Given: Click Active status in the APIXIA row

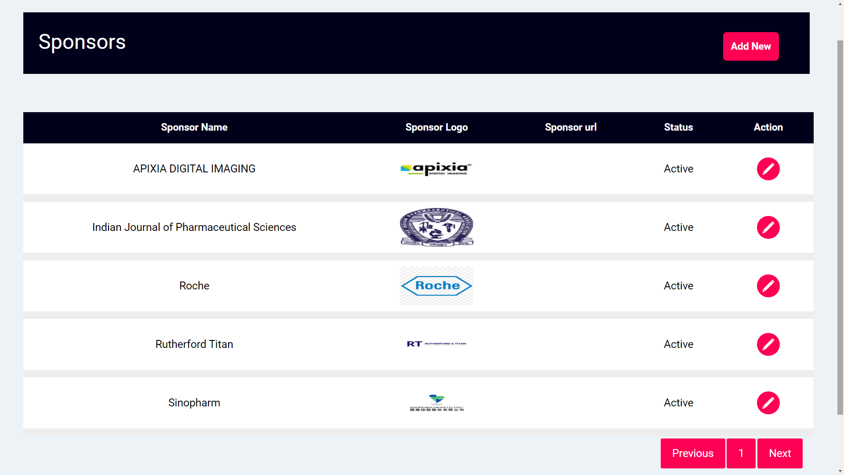Looking at the screenshot, I should 678,169.
